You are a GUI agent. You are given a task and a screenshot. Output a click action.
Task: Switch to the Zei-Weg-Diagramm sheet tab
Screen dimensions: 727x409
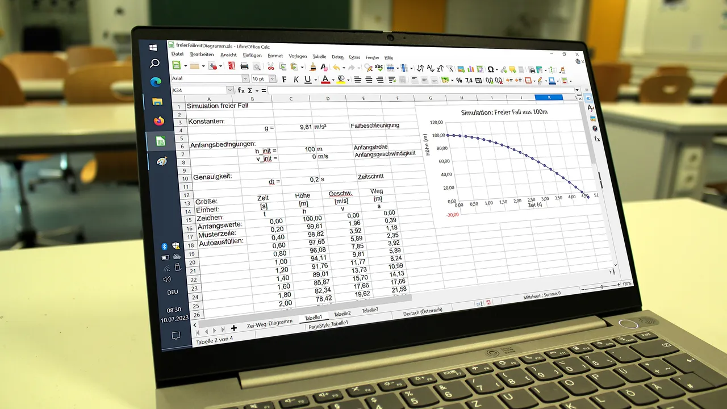(x=269, y=322)
